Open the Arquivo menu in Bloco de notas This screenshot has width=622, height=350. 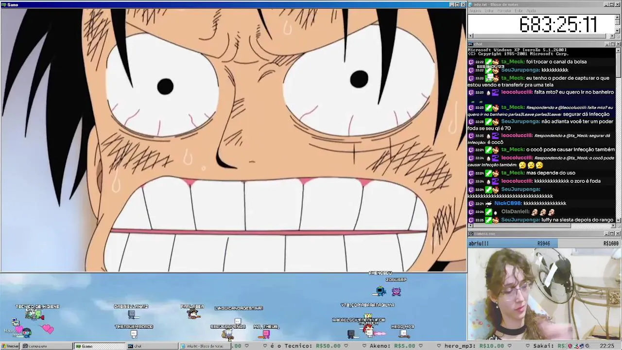475,11
